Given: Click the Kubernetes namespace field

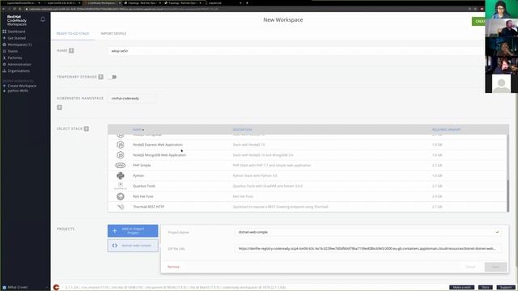Looking at the screenshot, I should click(132, 99).
